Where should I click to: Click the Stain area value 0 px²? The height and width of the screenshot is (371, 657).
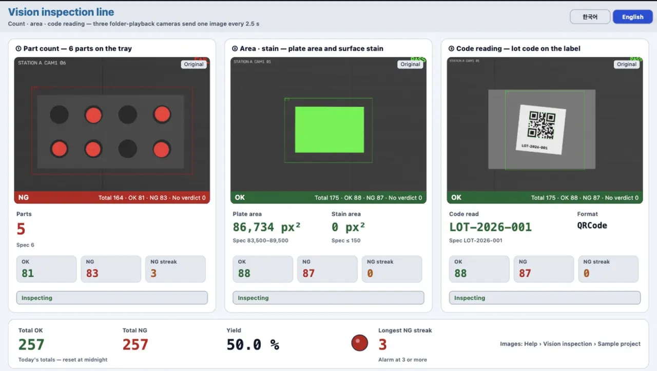coord(349,227)
